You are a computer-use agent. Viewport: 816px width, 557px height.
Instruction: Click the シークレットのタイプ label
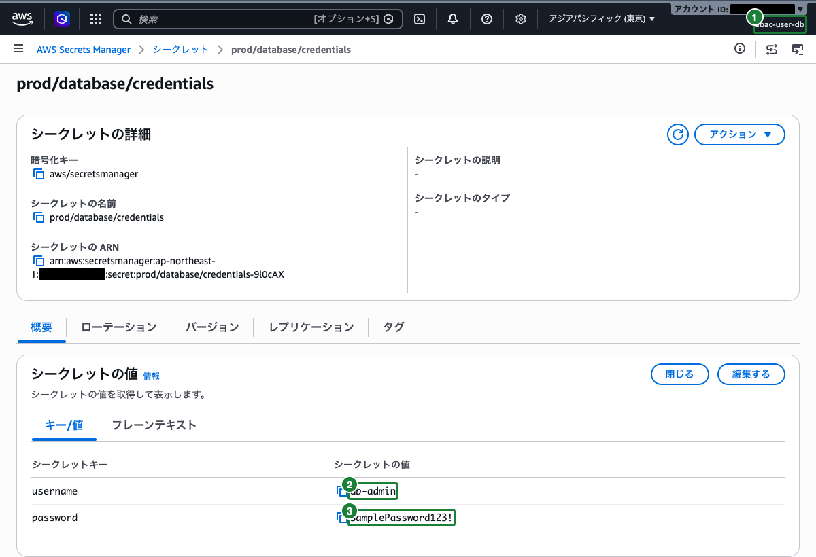[x=462, y=198]
